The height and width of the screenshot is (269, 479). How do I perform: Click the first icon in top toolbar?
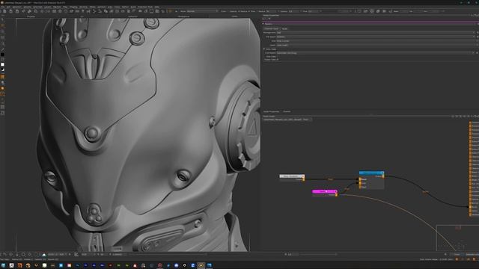pyautogui.click(x=4, y=11)
